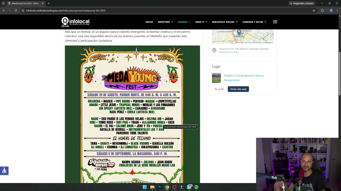341x191 pixels.
Task: Expand the PARA TI dropdown menu
Action: 201,22
